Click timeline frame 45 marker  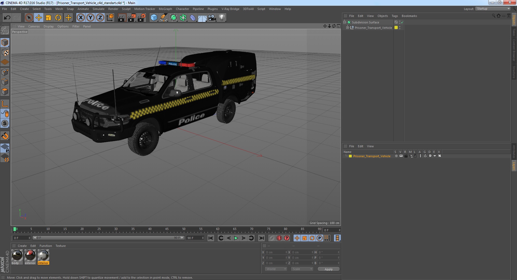click(x=167, y=229)
